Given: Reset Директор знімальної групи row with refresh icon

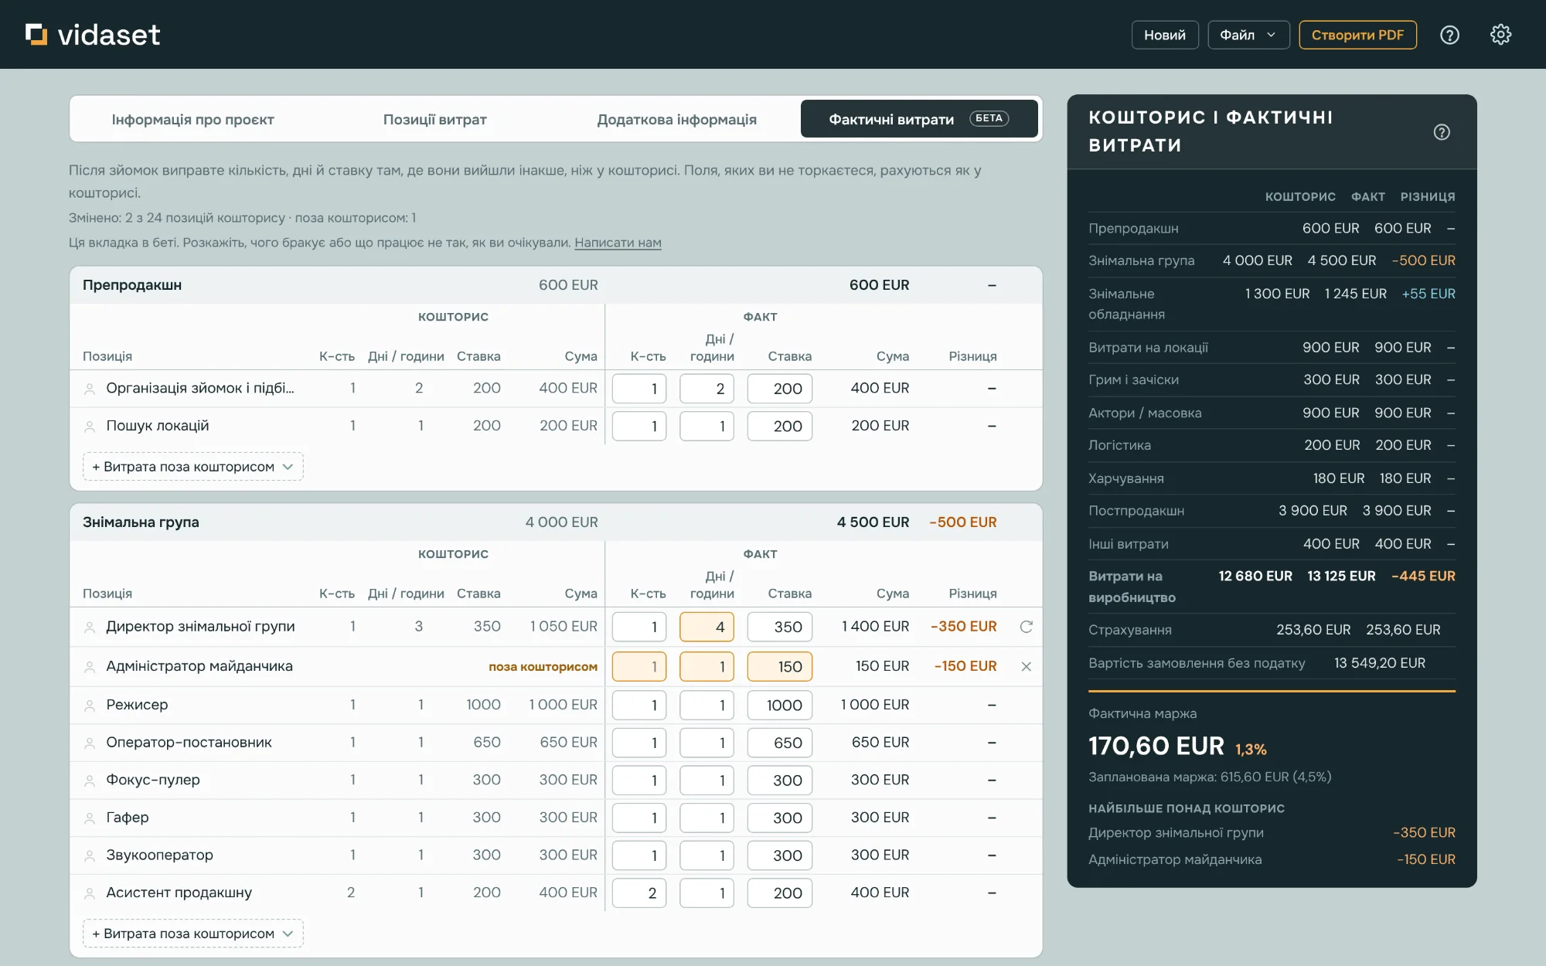Looking at the screenshot, I should tap(1027, 627).
